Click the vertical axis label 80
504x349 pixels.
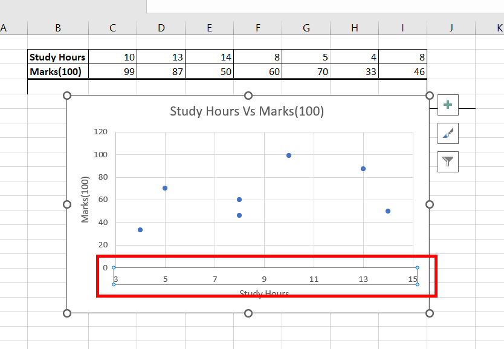point(103,177)
